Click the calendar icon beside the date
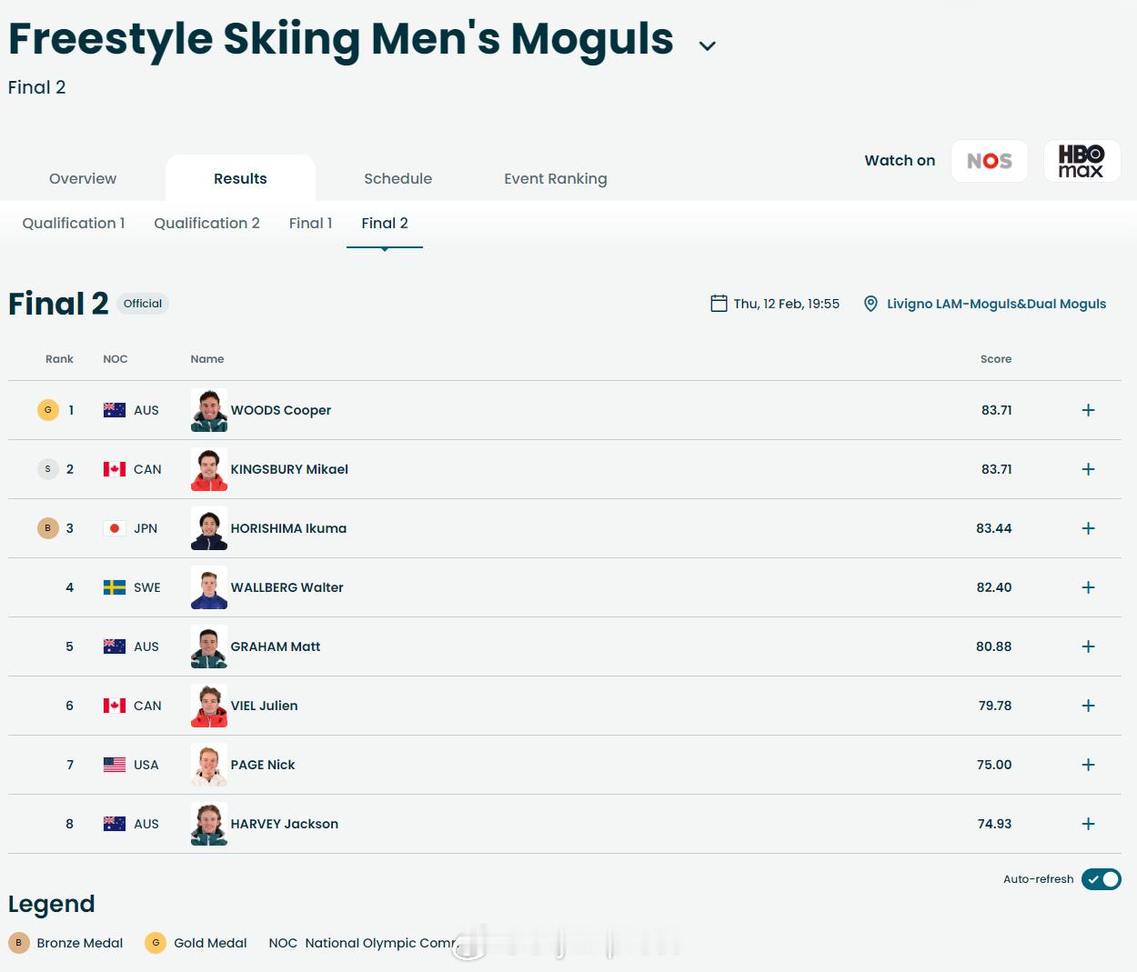Viewport: 1137px width, 972px height. (719, 304)
